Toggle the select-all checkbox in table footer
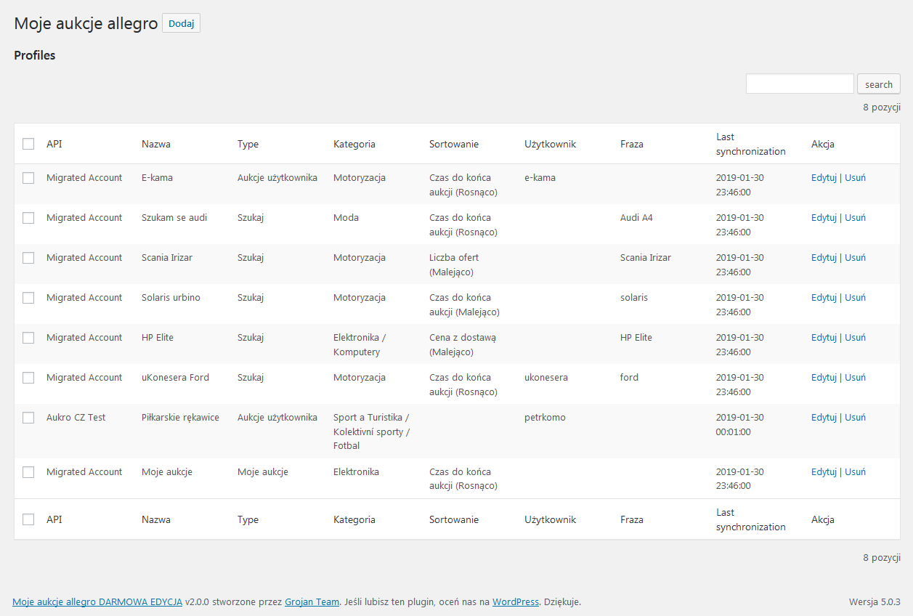 point(28,519)
